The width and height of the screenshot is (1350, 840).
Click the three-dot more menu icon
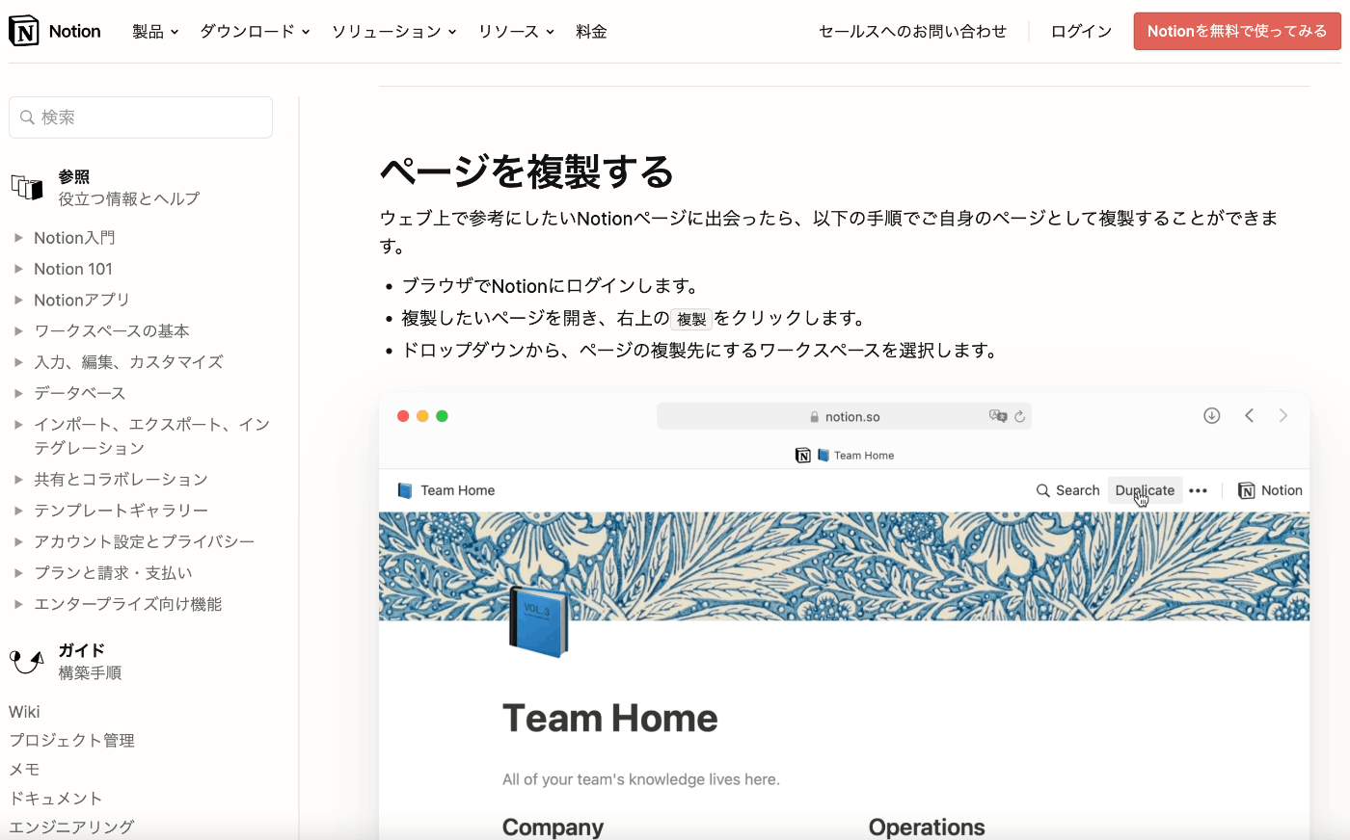coord(1199,490)
